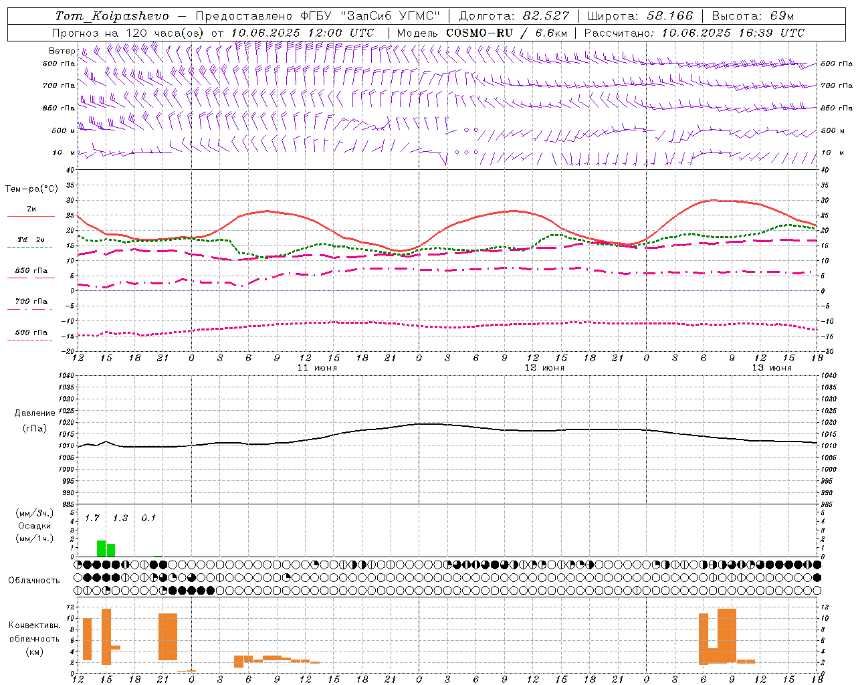
Task: Click the forecast start '10.06.2025 12:00 UTC'
Action: [302, 33]
